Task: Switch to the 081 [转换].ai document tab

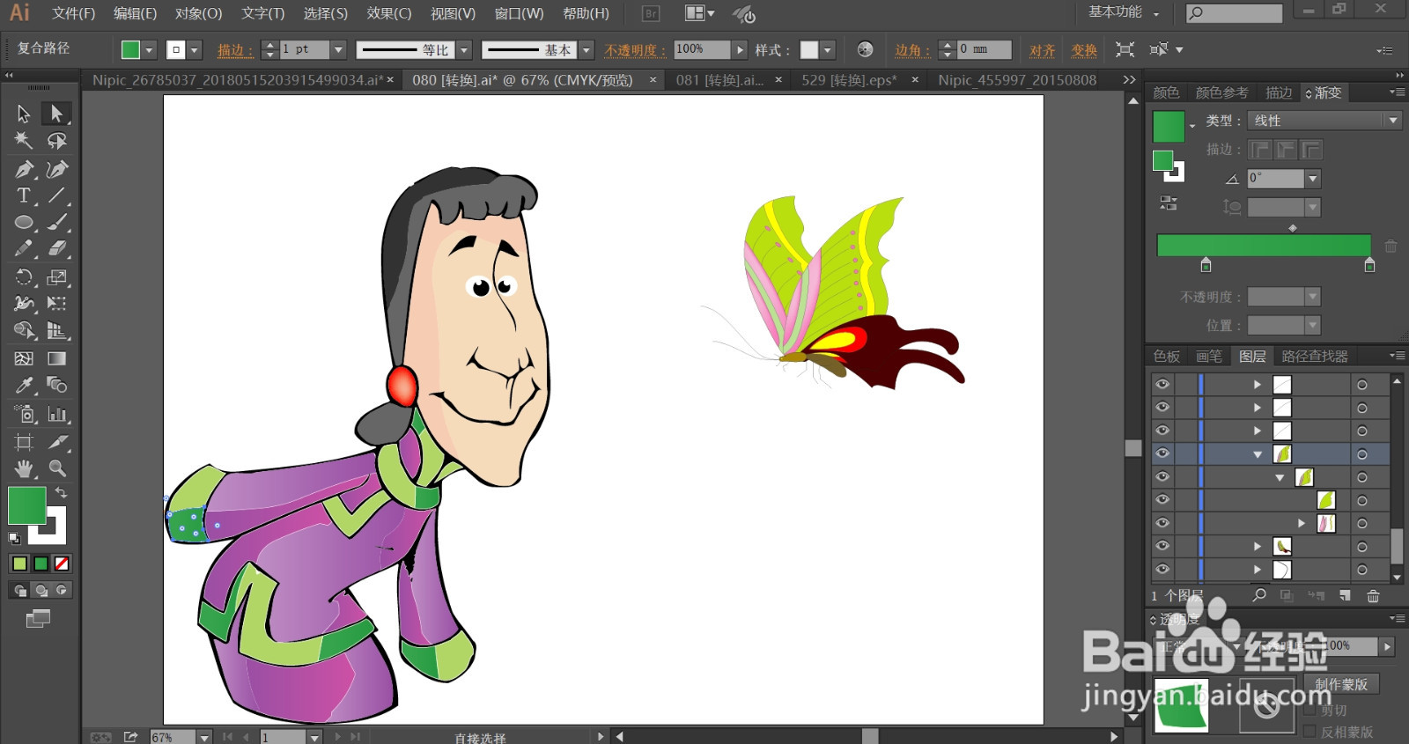Action: (x=719, y=80)
